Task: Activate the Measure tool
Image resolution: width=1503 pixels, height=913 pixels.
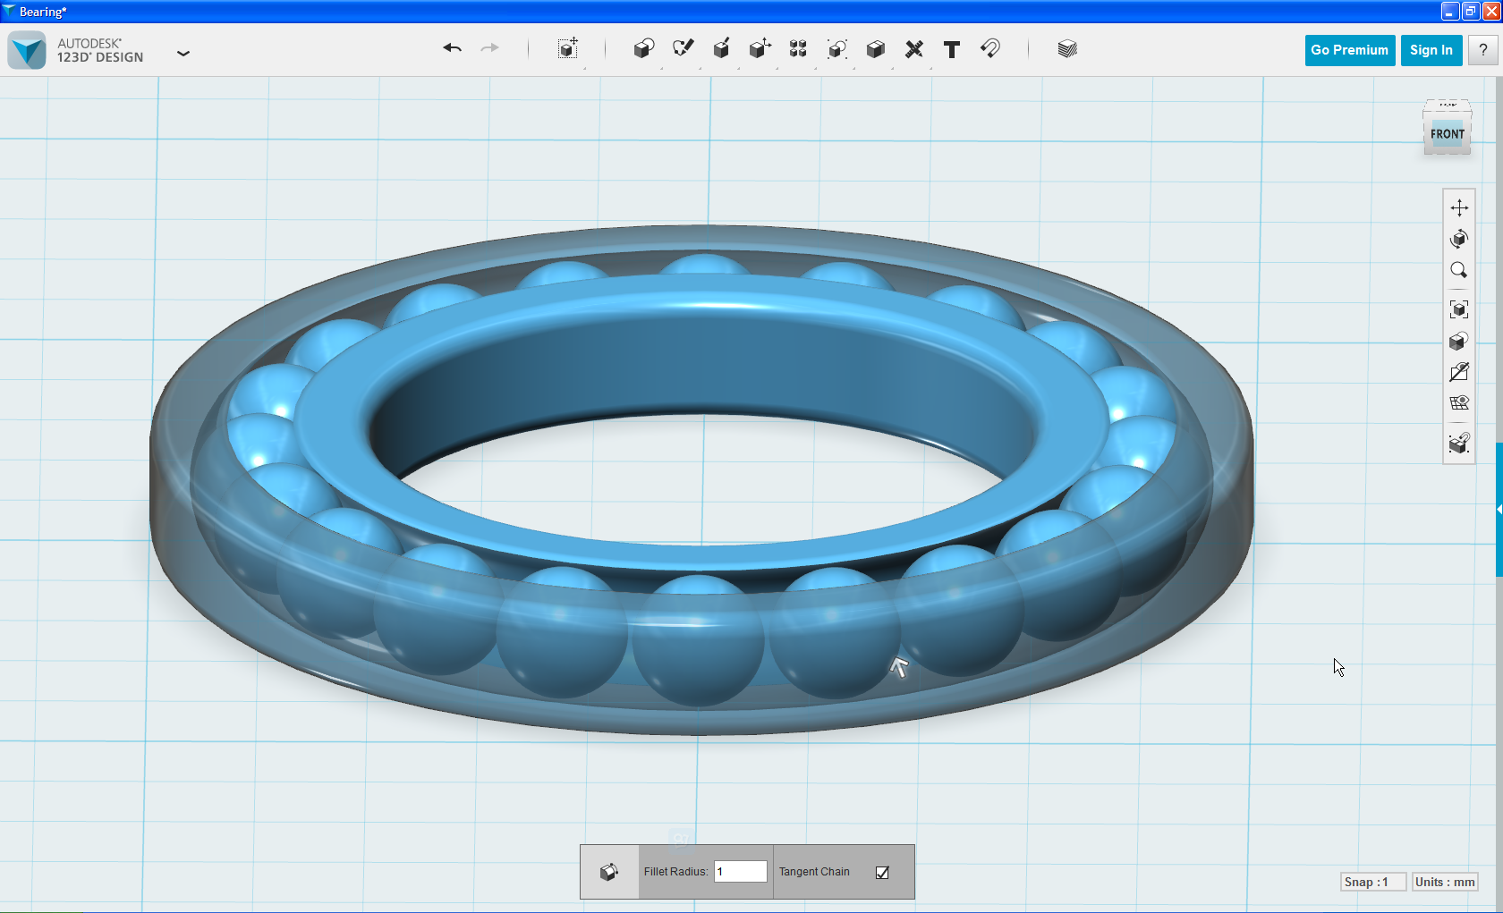Action: tap(913, 49)
